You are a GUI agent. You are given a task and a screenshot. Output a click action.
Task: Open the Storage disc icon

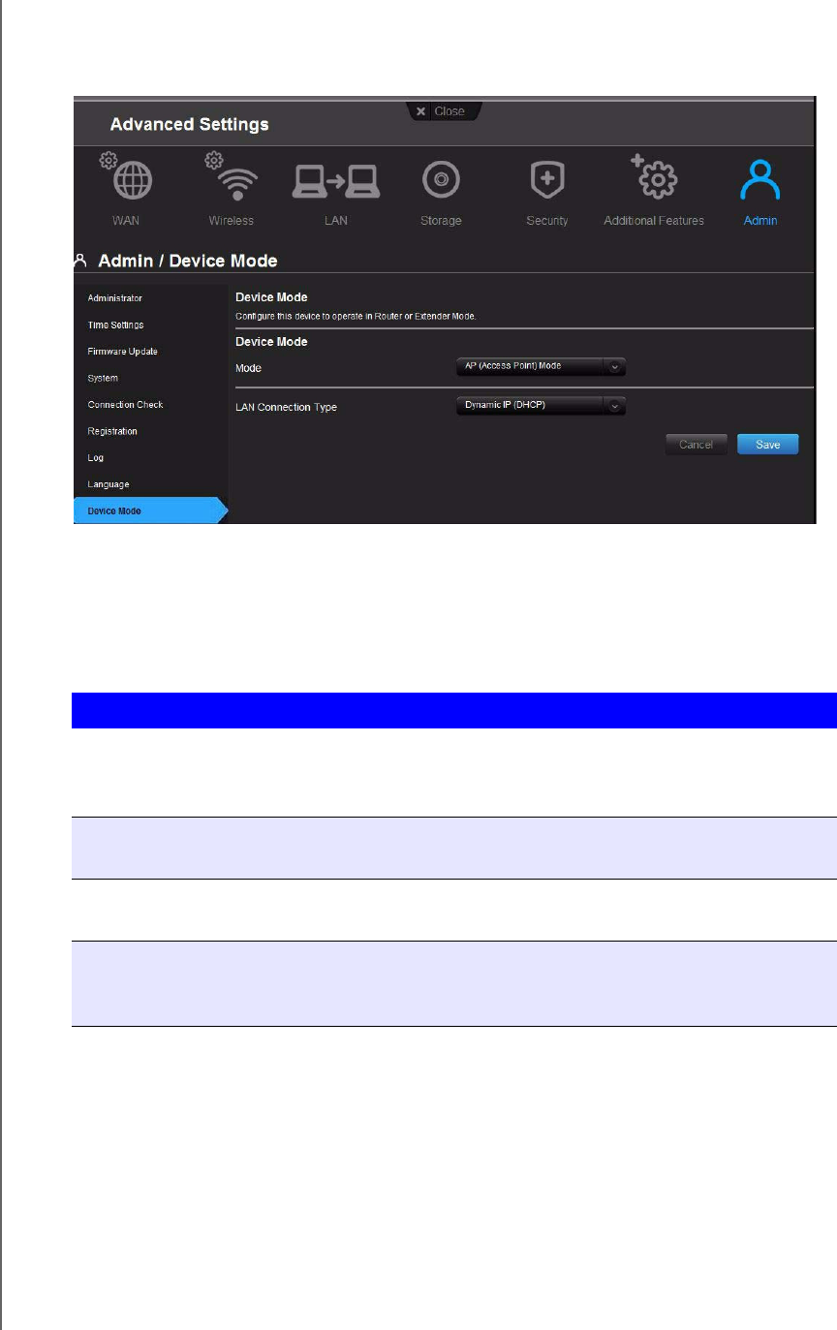(x=441, y=179)
